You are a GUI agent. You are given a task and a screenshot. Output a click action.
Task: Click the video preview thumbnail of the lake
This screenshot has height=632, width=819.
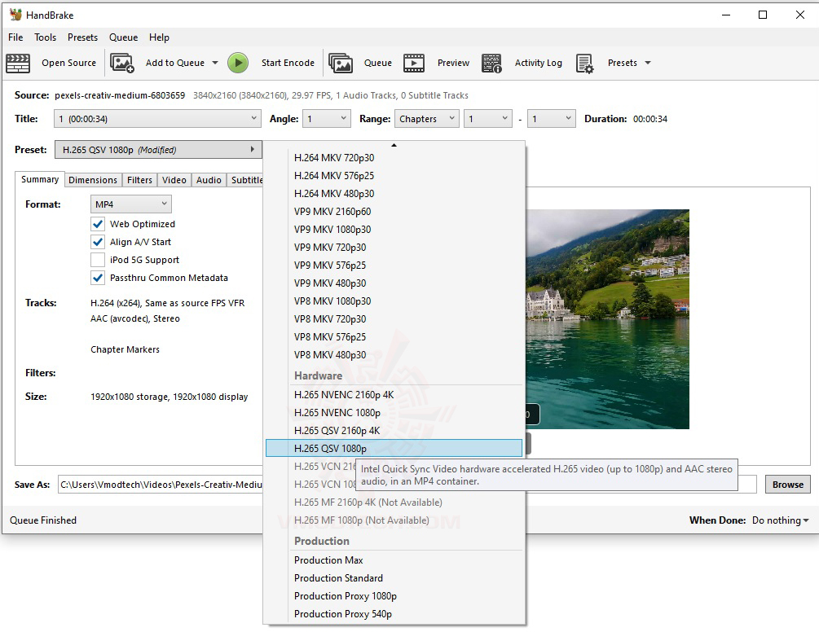pos(607,319)
